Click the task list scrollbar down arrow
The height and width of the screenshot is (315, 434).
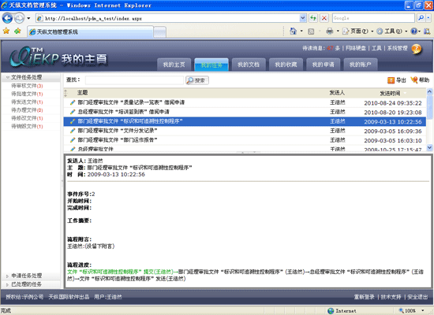click(x=429, y=148)
